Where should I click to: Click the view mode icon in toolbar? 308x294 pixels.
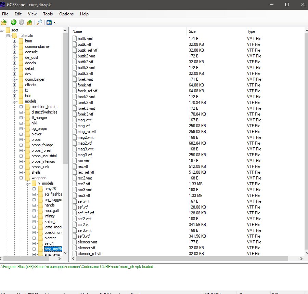pos(49,22)
